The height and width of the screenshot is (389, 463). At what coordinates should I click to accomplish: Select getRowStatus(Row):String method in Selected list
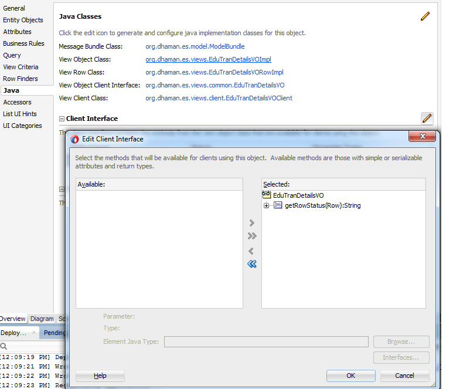[322, 205]
